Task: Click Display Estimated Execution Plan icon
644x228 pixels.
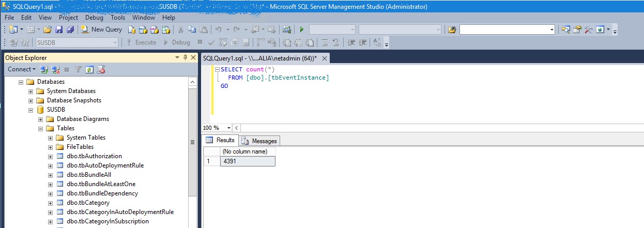Action: [223, 42]
